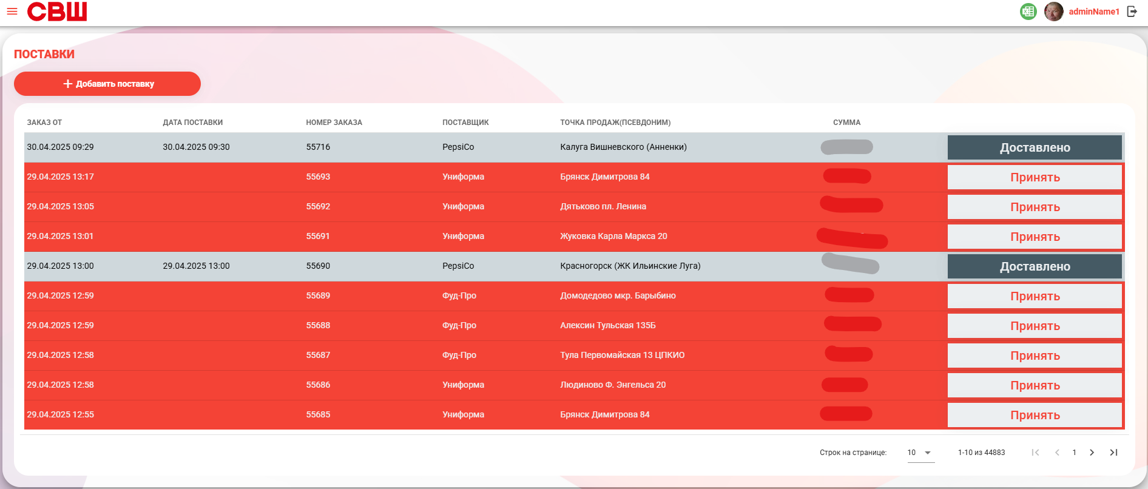
Task: Accept order 55688 with Принять
Action: point(1035,326)
